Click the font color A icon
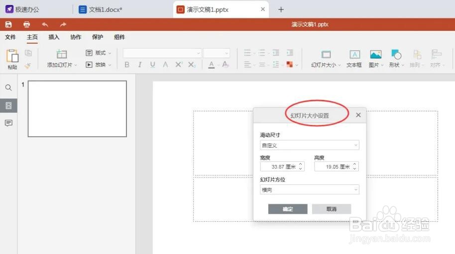 pos(212,65)
